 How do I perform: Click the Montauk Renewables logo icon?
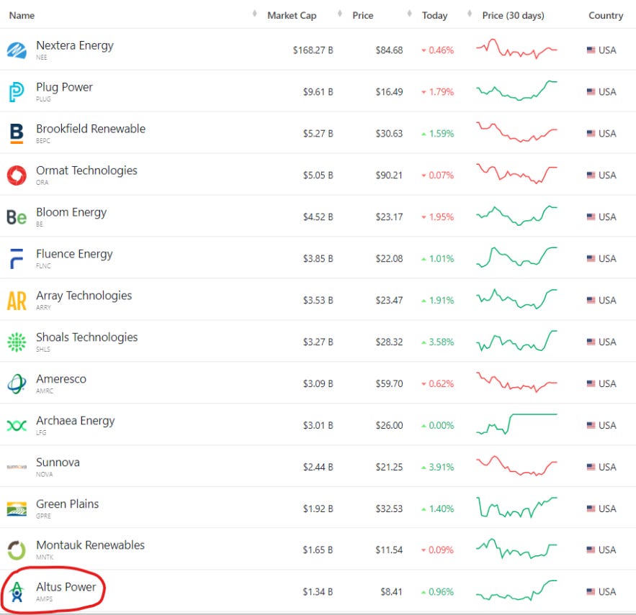(17, 550)
